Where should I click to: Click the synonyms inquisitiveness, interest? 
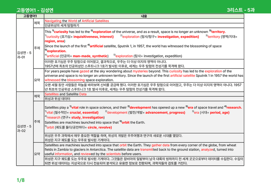93,37
